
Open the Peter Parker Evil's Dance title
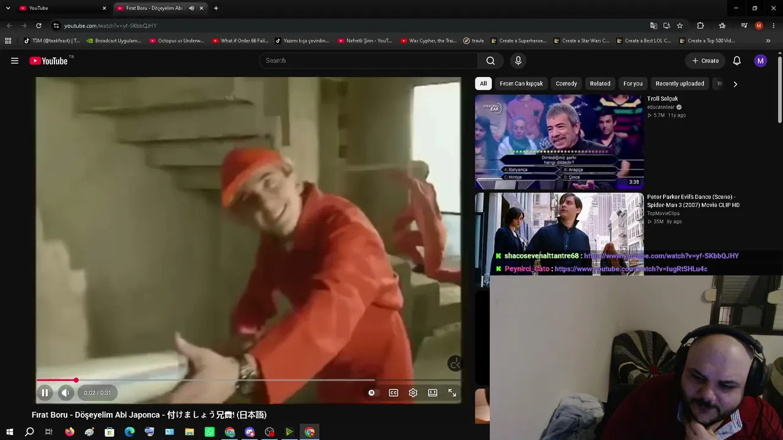[x=693, y=201]
